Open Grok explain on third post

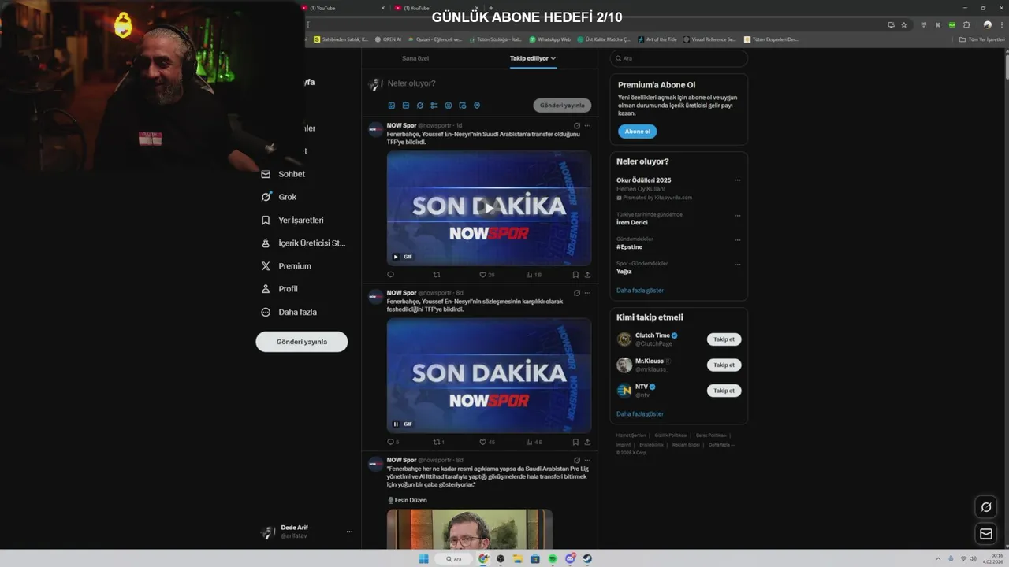pos(577,460)
